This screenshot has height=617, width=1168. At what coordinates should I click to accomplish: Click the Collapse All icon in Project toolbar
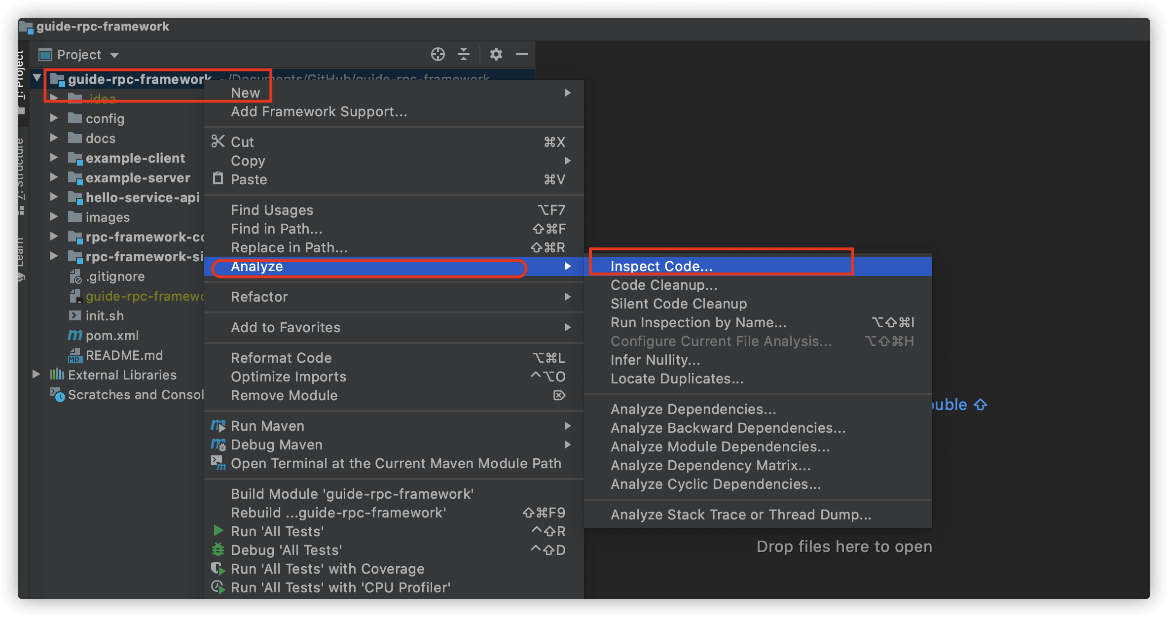click(464, 54)
